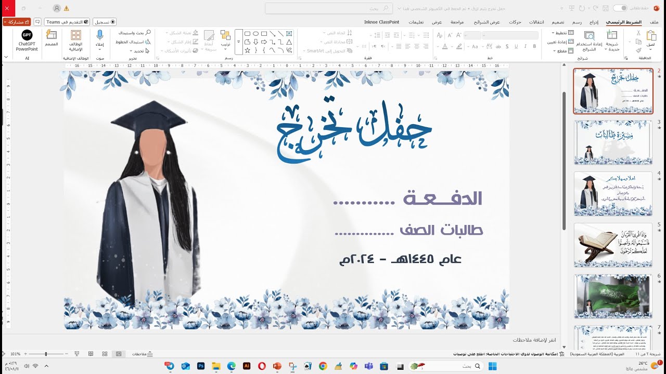This screenshot has height=374, width=666.
Task: Click the zoom in plus button
Action: [x=24, y=354]
